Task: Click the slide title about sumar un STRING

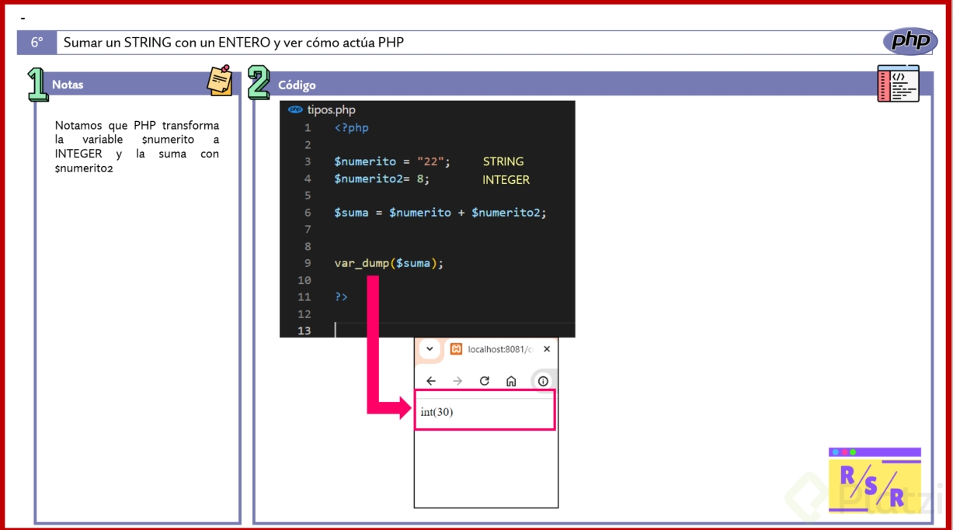Action: 234,43
